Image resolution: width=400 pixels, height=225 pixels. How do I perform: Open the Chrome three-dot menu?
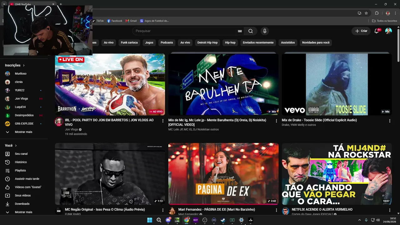pos(395,13)
